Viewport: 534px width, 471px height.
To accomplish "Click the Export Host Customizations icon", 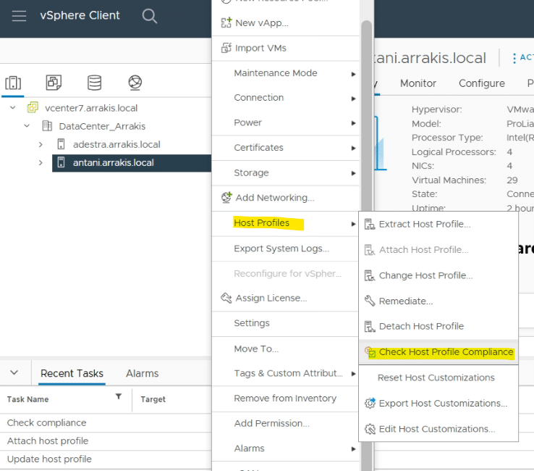I will click(370, 403).
